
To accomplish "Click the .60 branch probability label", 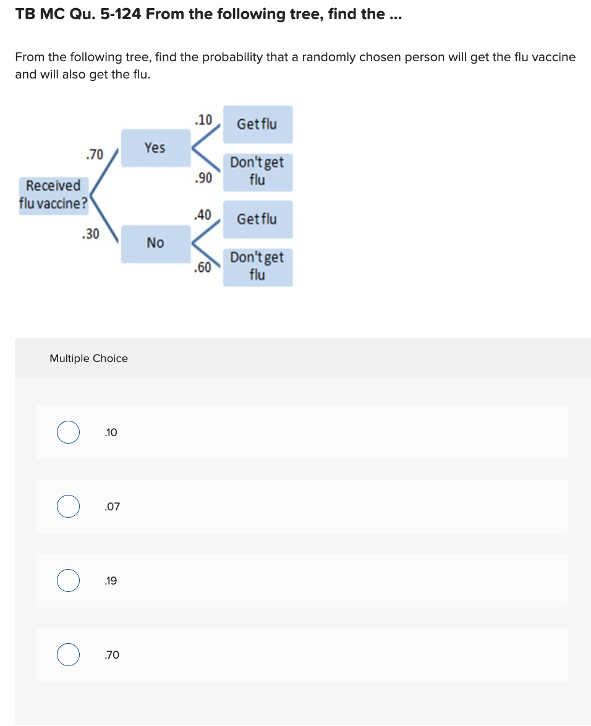I will click(203, 268).
